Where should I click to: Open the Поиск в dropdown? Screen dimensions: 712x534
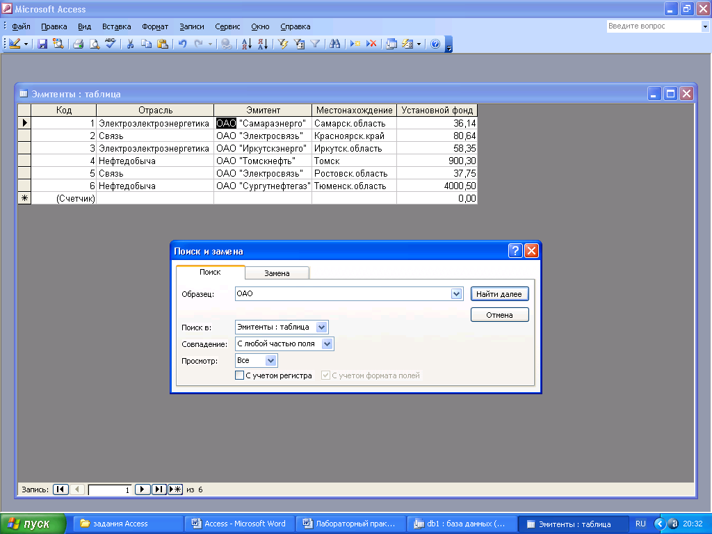(x=321, y=327)
